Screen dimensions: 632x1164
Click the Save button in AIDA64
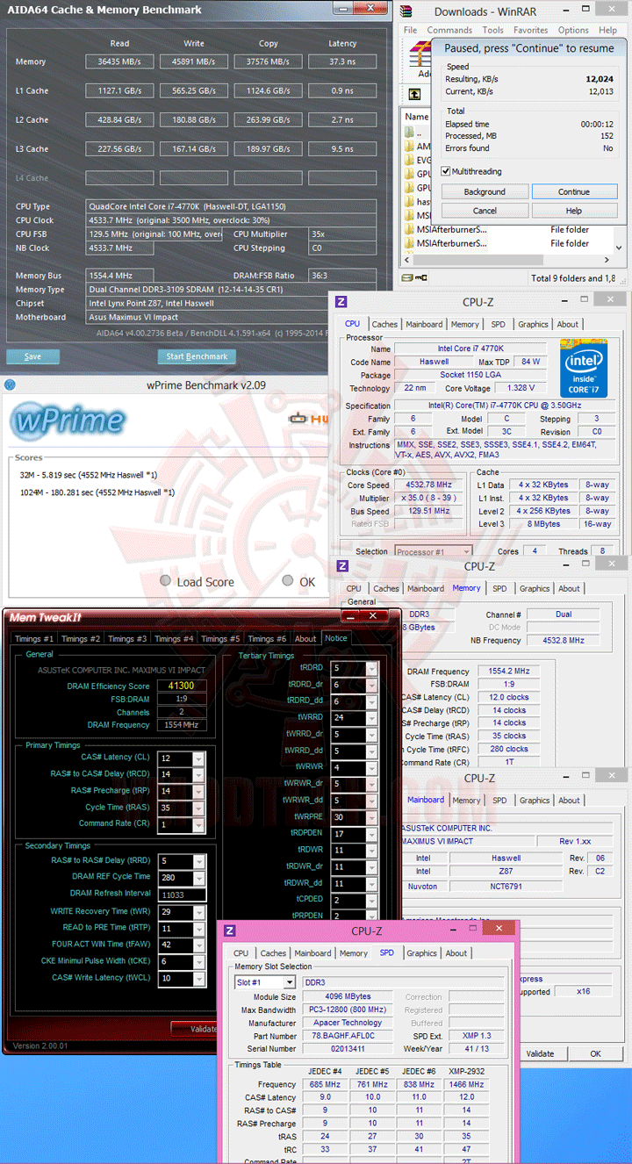(32, 356)
